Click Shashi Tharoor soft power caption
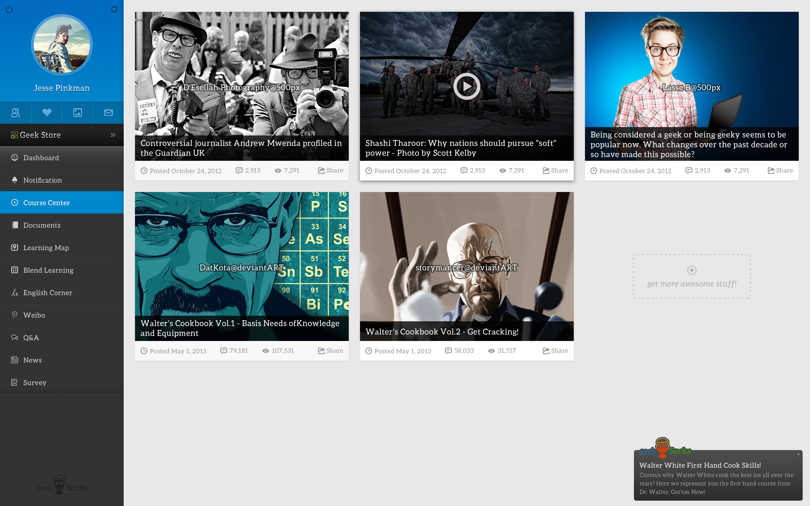810x506 pixels. coord(461,148)
